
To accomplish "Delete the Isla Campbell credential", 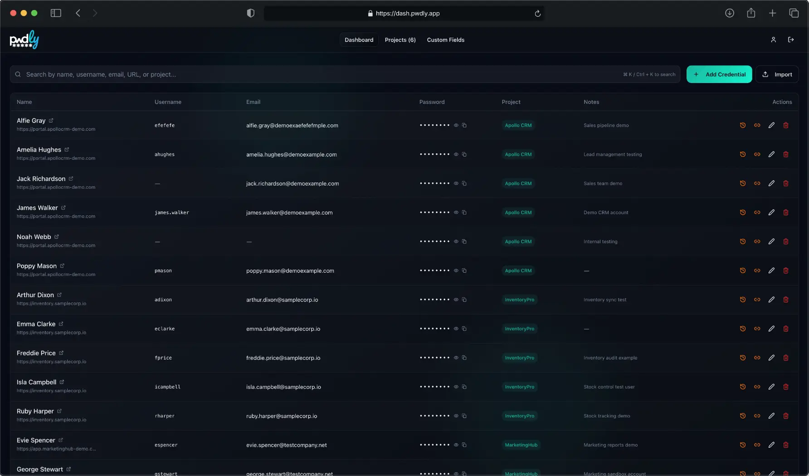I will 786,387.
